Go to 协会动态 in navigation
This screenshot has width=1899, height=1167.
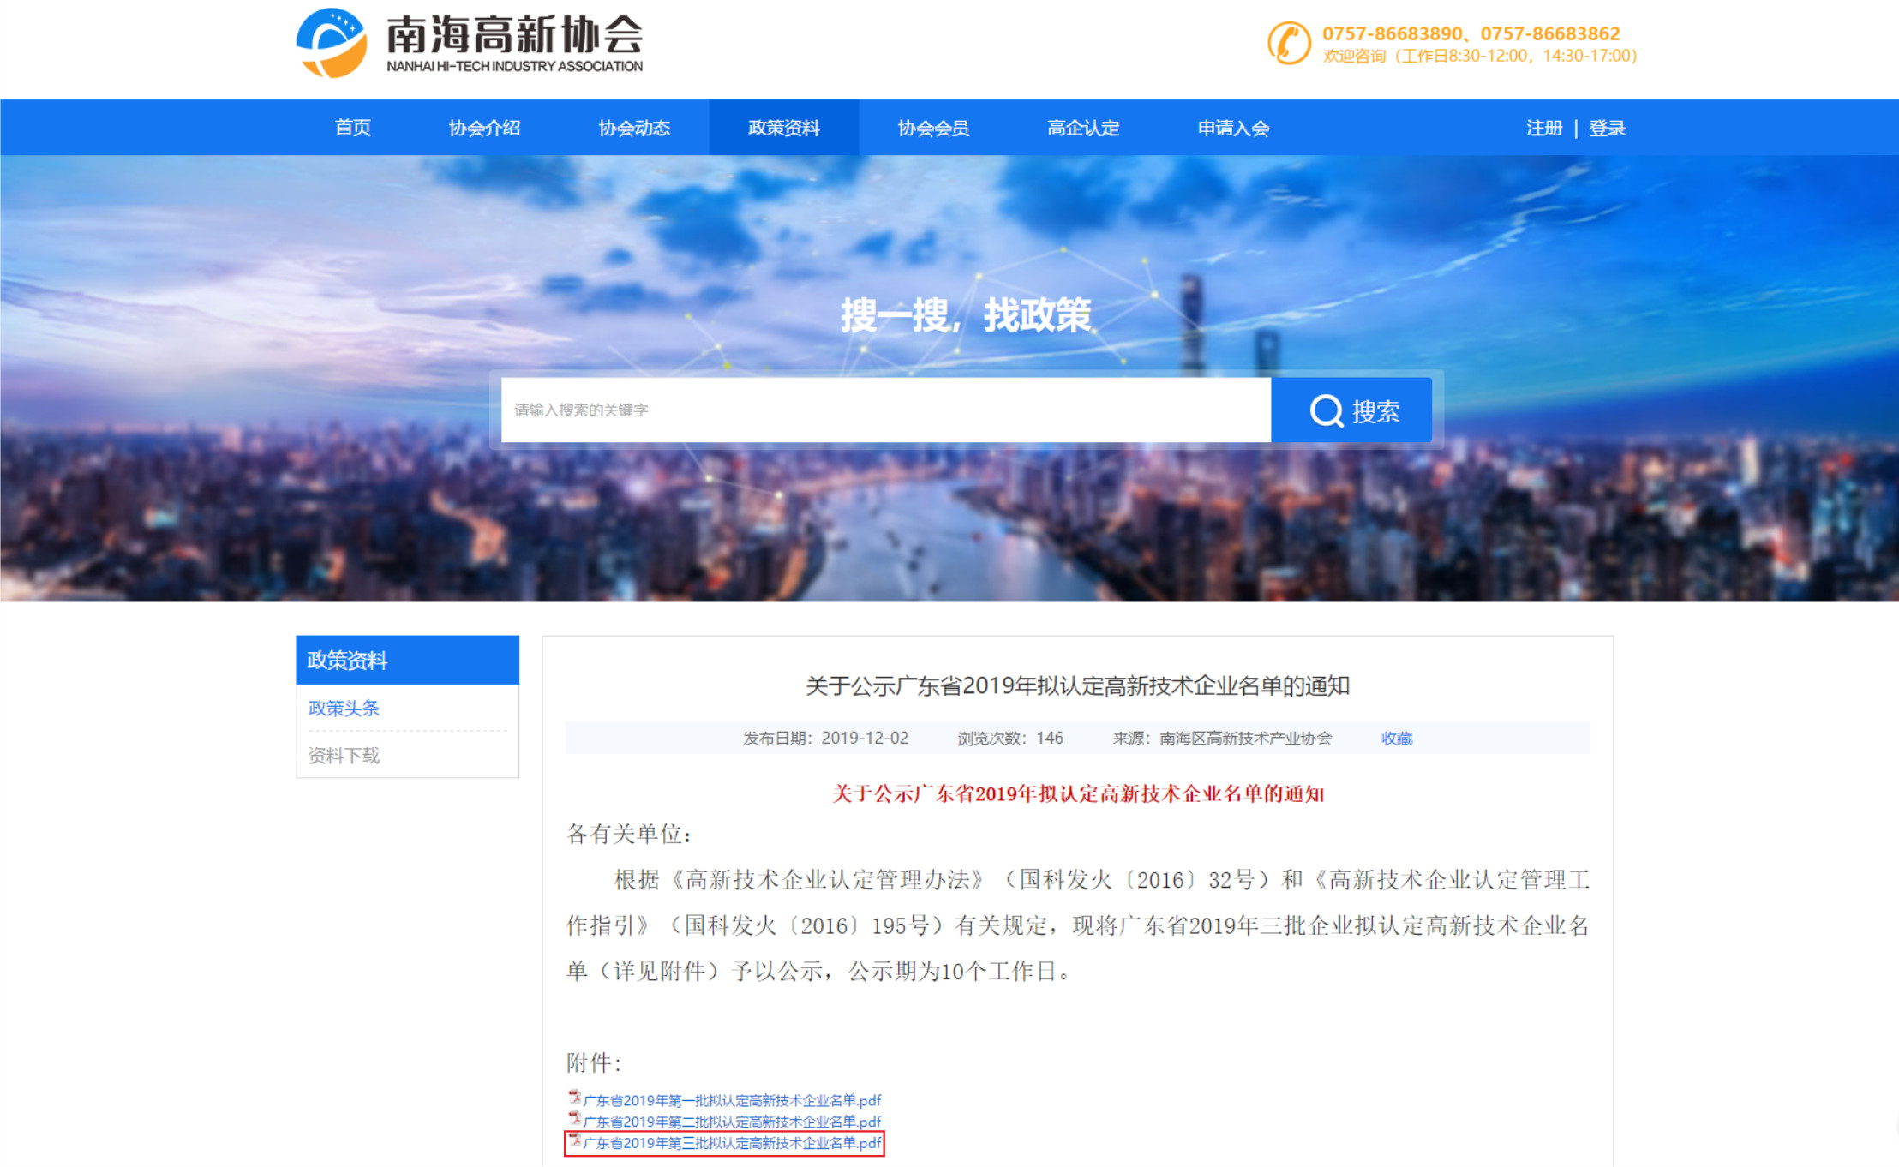coord(634,128)
